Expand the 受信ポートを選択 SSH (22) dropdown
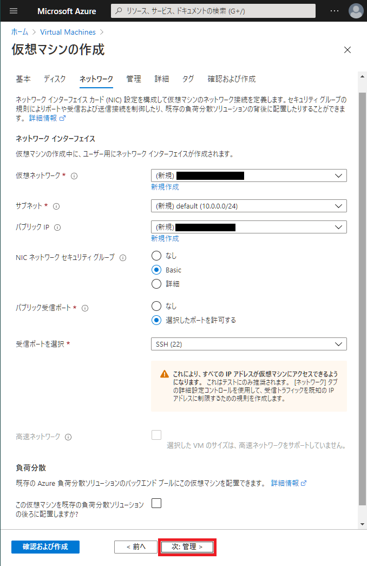 (248, 344)
